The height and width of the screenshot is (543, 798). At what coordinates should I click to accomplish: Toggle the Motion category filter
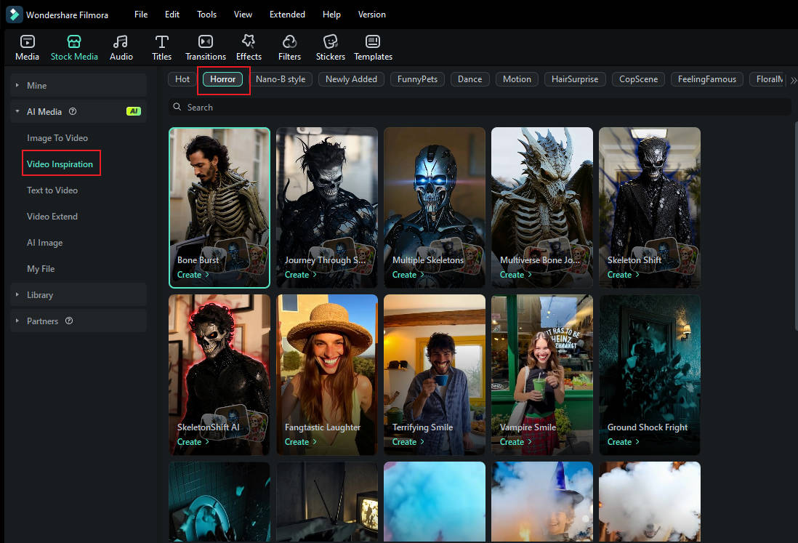click(517, 79)
